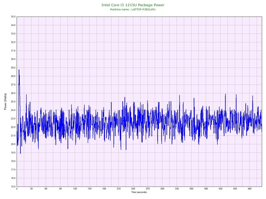The height and width of the screenshot is (199, 266).
Task: Click the 22.0 tick label on the Y axis
Action: click(x=13, y=127)
